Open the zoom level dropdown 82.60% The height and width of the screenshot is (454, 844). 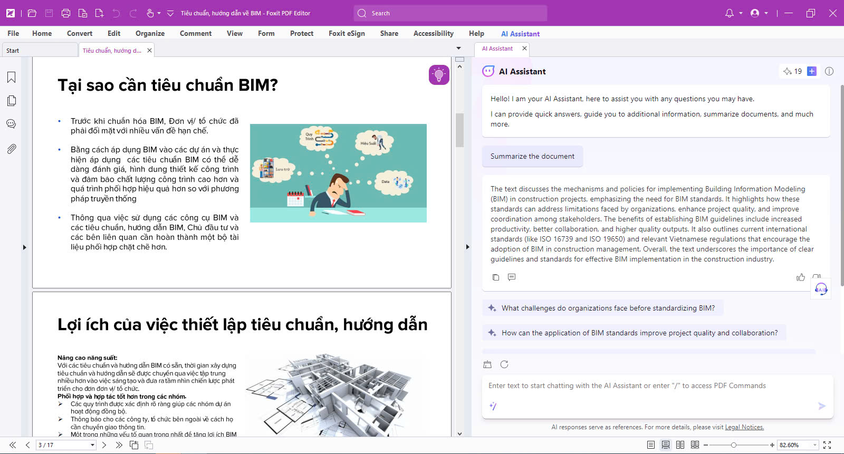[x=814, y=445]
